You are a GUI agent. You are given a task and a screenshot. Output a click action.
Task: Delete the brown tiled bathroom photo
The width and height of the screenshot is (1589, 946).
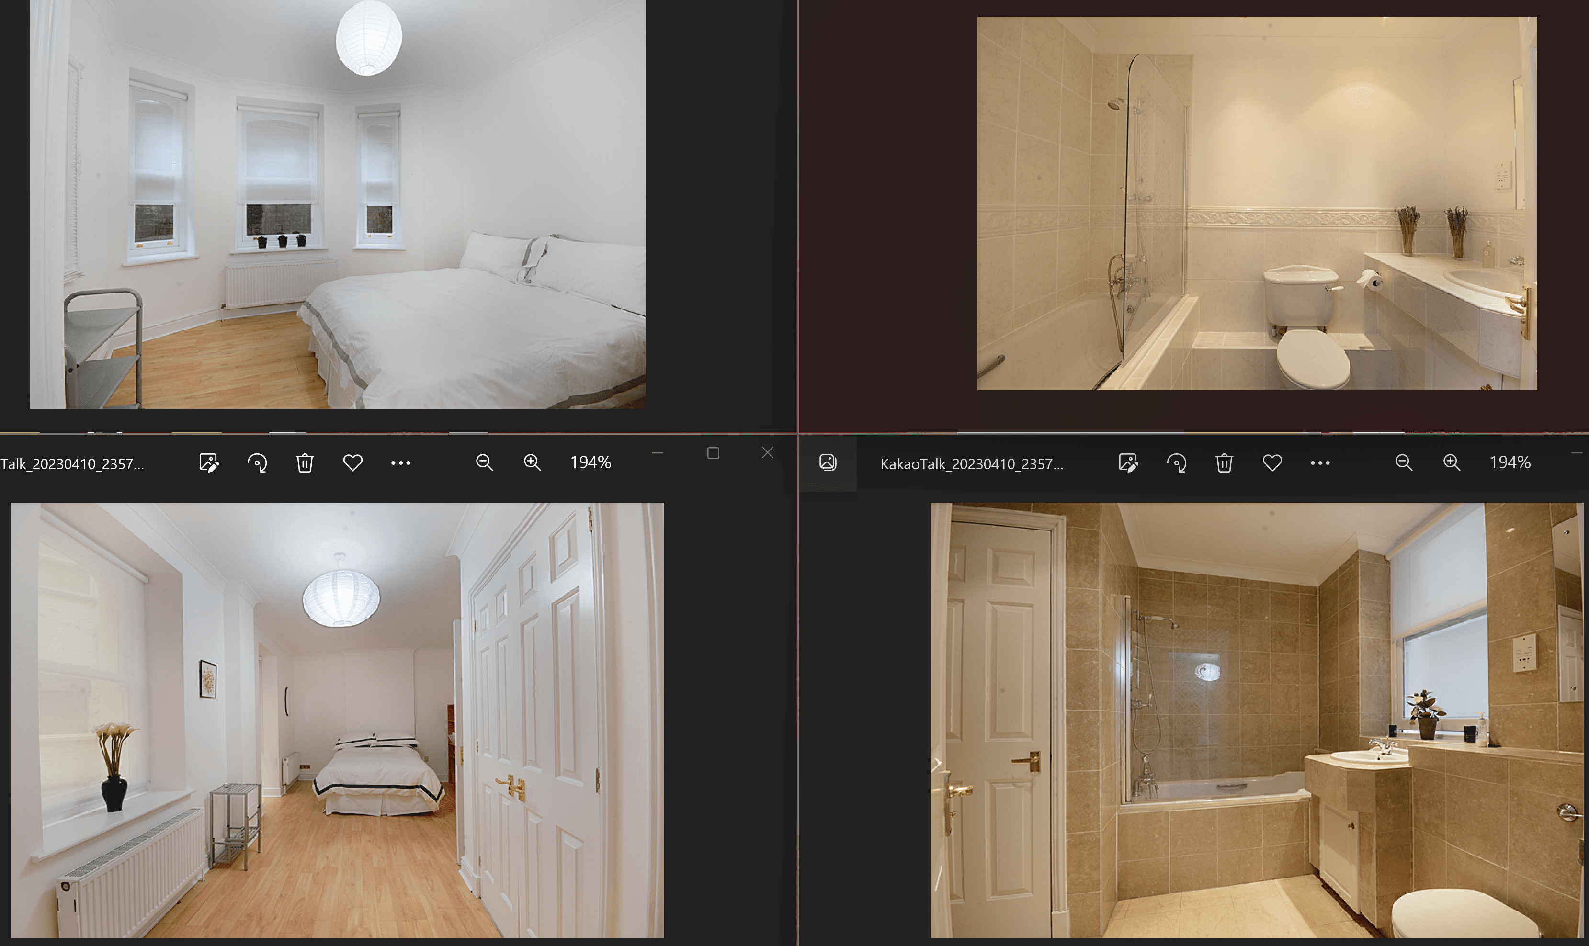(x=1224, y=463)
